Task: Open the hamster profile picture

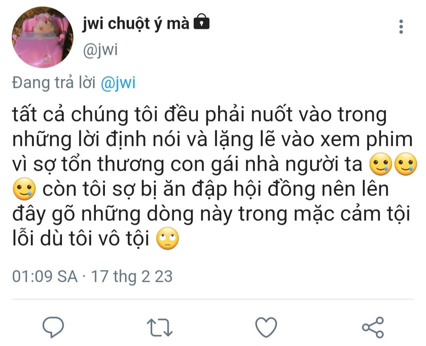Action: 43,37
